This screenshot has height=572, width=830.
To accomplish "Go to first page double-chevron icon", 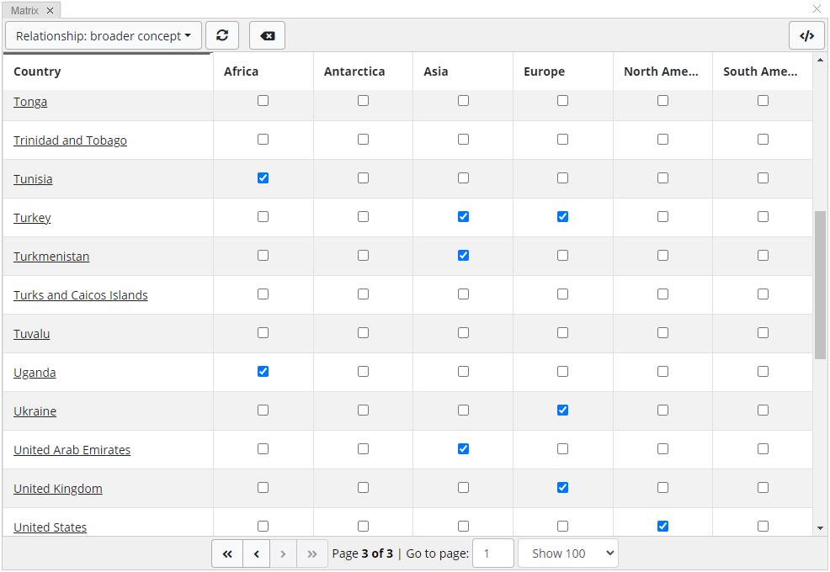I will tap(227, 553).
